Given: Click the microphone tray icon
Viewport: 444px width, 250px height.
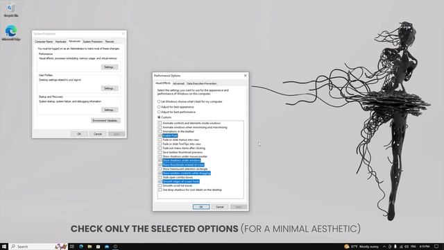Looking at the screenshot, I should point(395,247).
